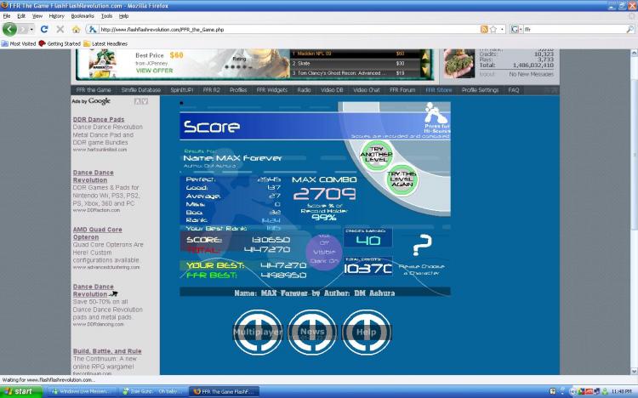This screenshot has width=638, height=398.
Task: Open the FFR Forum navigation tab
Action: pyautogui.click(x=402, y=90)
